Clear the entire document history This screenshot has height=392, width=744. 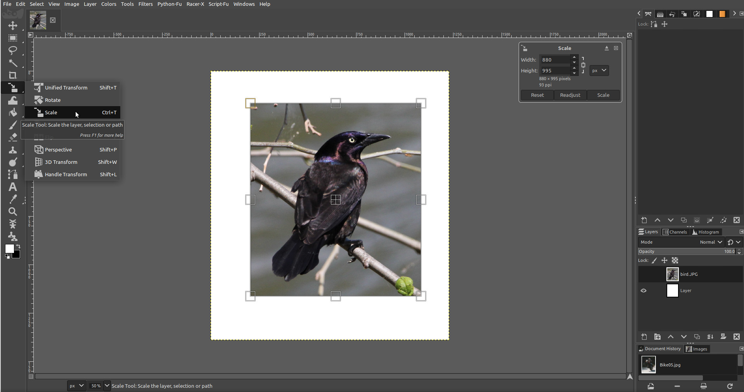pos(703,386)
